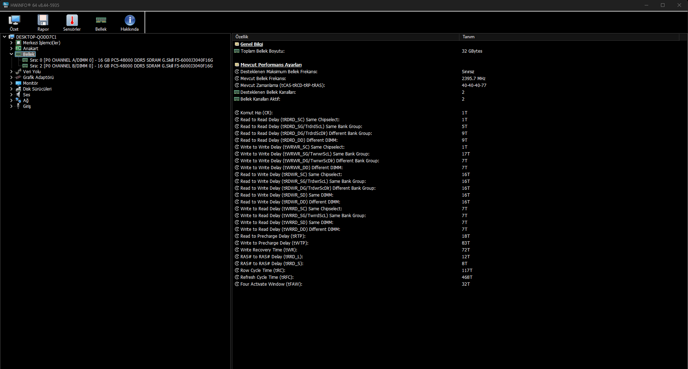Image resolution: width=688 pixels, height=369 pixels.
Task: Click the Giriş input device icon
Action: click(x=18, y=106)
